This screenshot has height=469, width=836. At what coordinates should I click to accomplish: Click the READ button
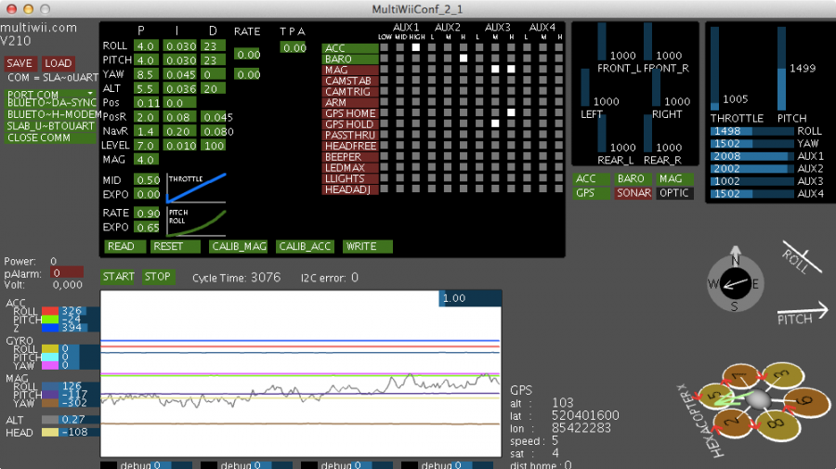point(124,246)
